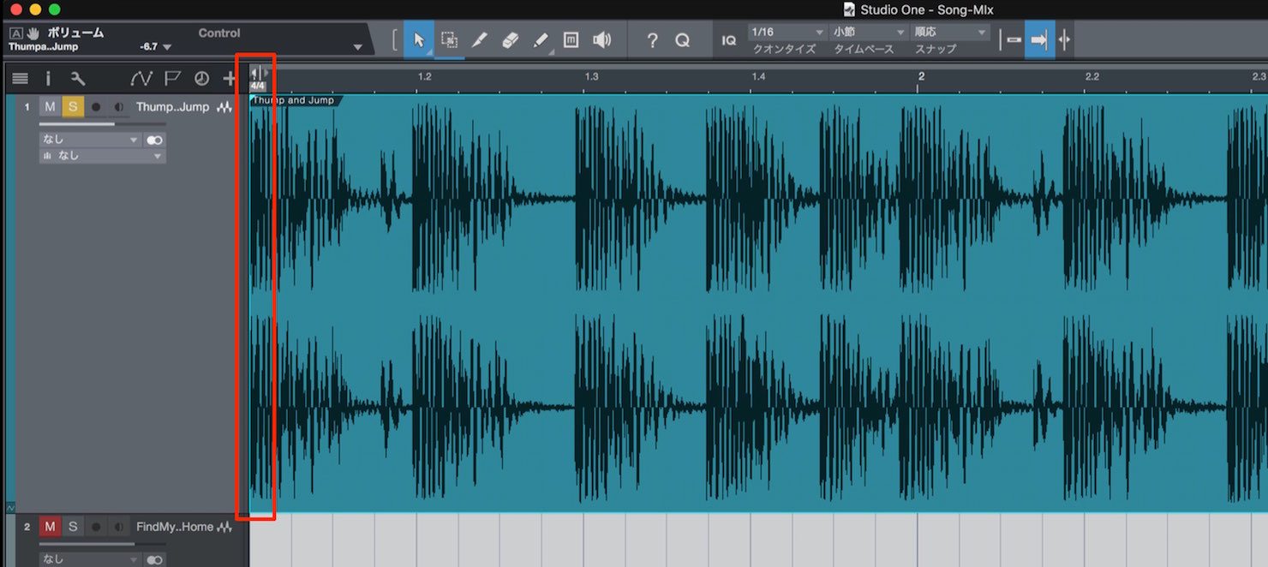Open the 小節 timebase dropdown

[868, 32]
